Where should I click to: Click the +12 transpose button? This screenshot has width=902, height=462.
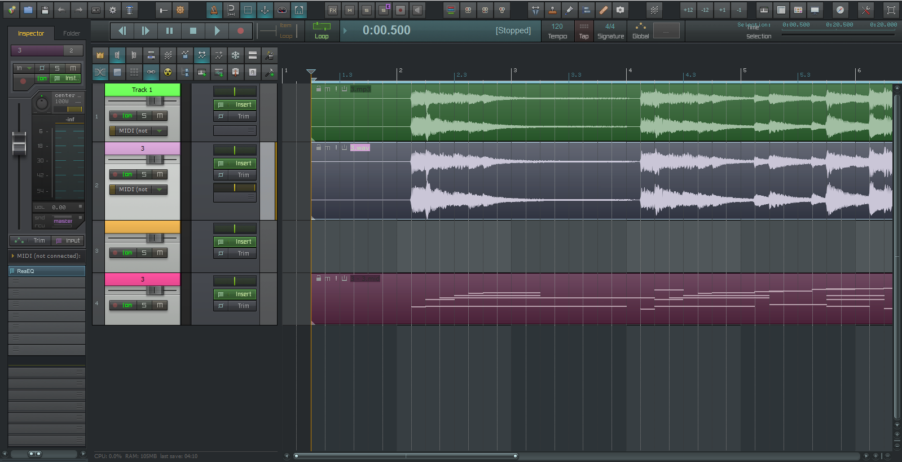pos(688,10)
